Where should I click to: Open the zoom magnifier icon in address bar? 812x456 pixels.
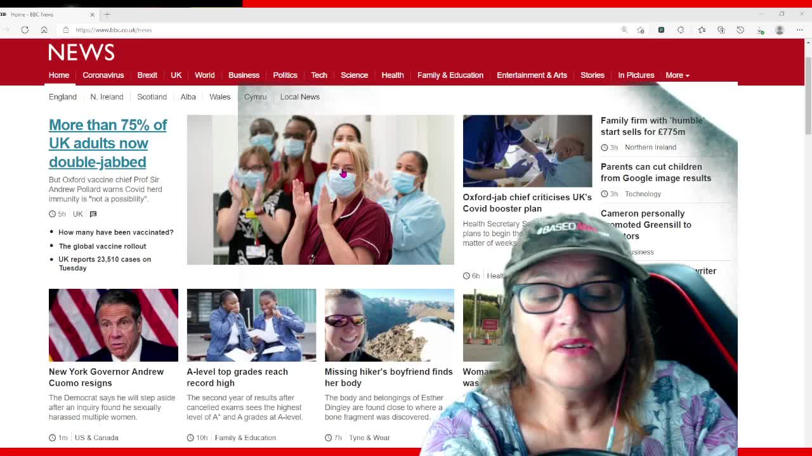[624, 30]
